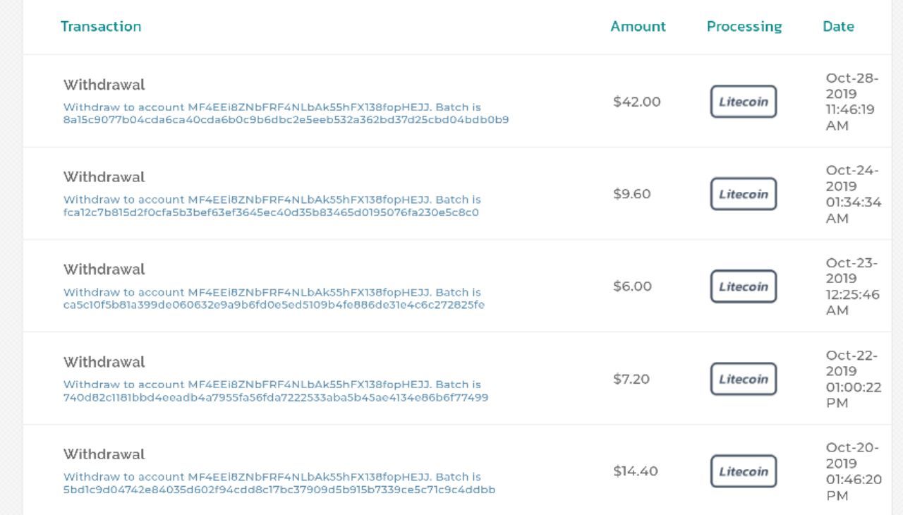Click the Oct-22-2019 01:00:22 PM date
Image resolution: width=903 pixels, height=515 pixels.
tap(852, 379)
